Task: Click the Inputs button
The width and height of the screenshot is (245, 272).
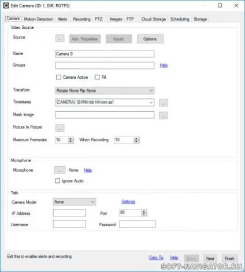Action: pyautogui.click(x=118, y=39)
